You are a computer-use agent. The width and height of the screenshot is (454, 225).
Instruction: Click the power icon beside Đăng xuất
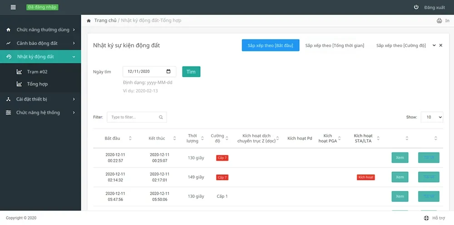(x=416, y=7)
